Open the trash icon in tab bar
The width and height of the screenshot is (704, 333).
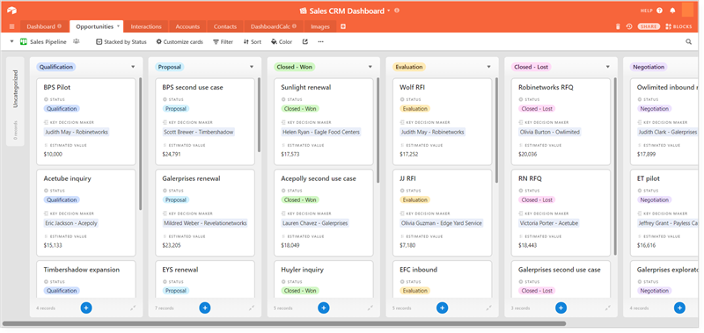coord(618,27)
